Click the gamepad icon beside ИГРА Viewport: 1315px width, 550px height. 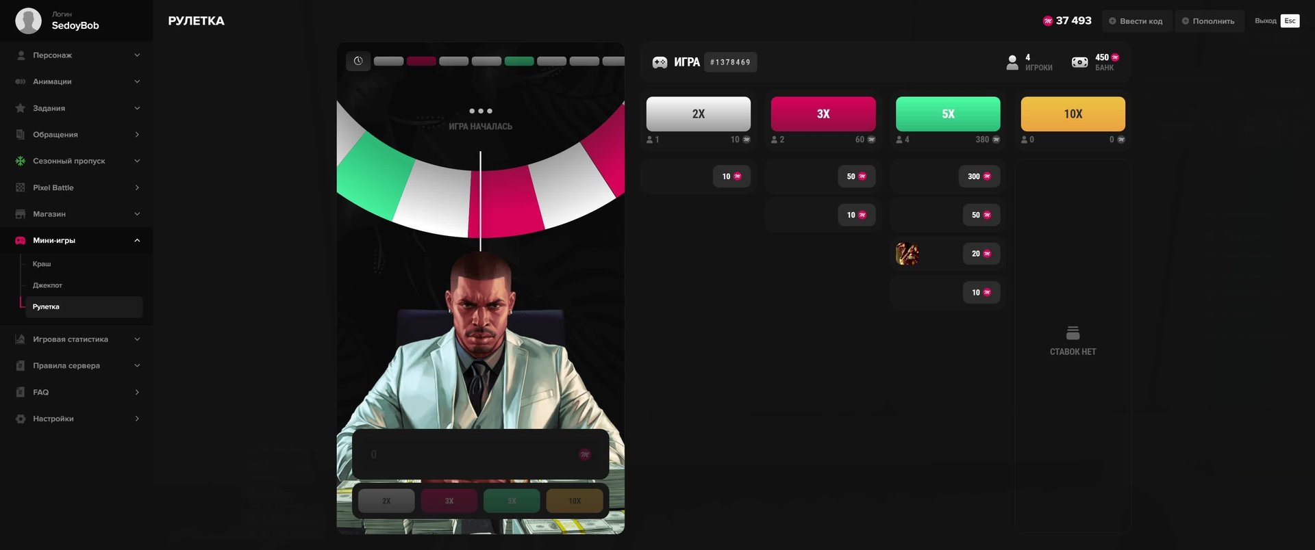coord(660,62)
